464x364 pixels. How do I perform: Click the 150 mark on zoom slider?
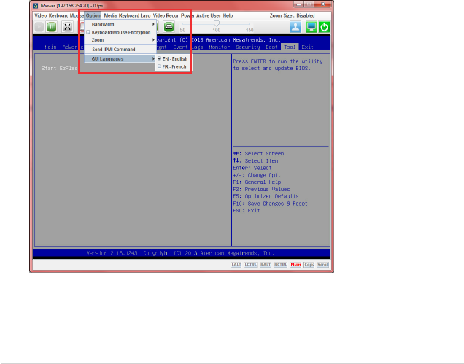click(x=250, y=30)
